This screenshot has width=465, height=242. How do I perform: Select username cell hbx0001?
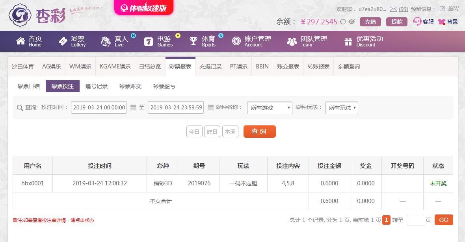[x=33, y=183]
